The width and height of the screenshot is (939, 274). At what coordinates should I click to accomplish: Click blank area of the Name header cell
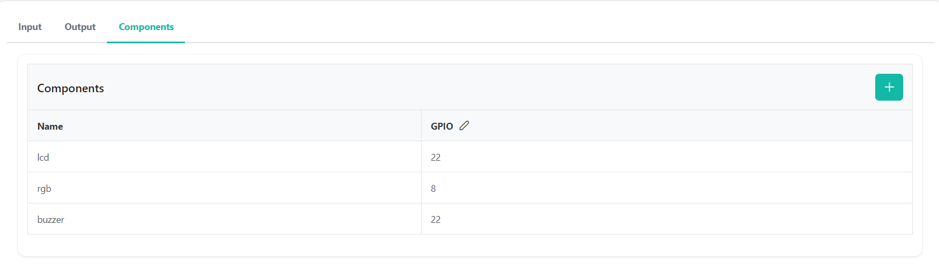(242, 126)
